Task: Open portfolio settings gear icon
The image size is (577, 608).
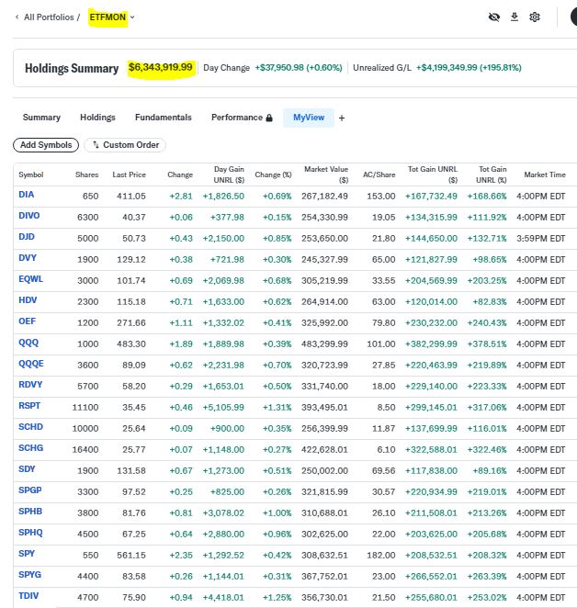Action: tap(535, 17)
